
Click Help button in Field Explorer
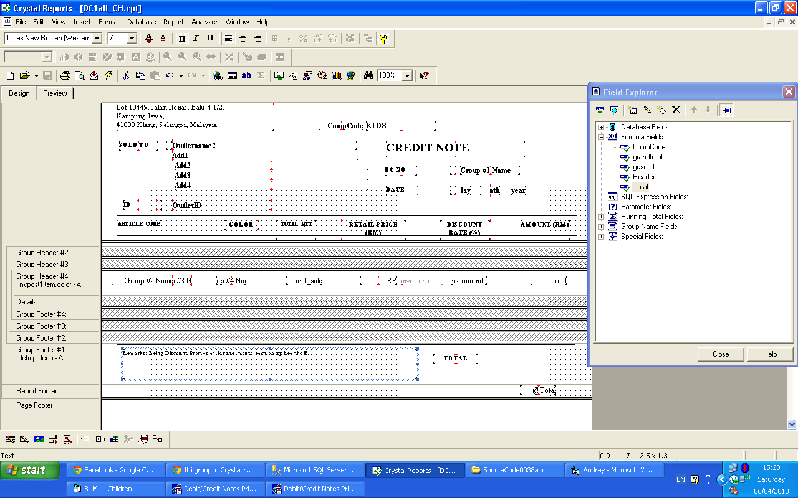click(x=770, y=354)
